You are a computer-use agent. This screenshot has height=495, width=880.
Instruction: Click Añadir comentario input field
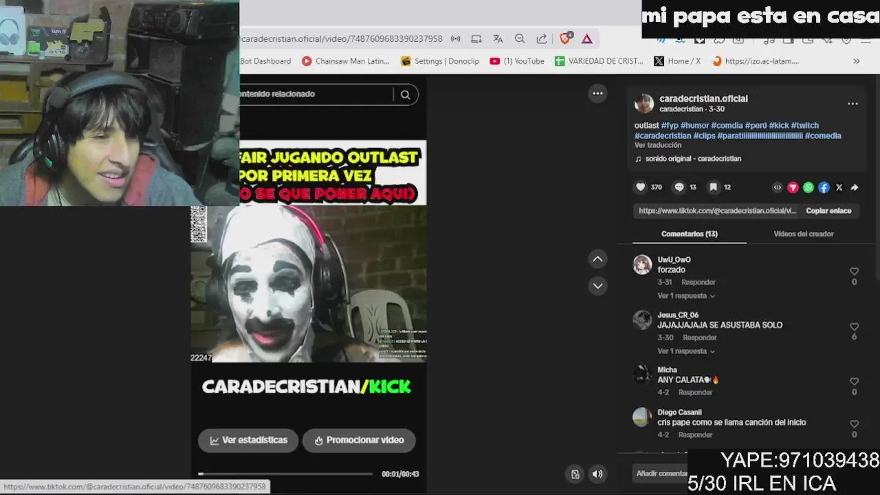[660, 474]
